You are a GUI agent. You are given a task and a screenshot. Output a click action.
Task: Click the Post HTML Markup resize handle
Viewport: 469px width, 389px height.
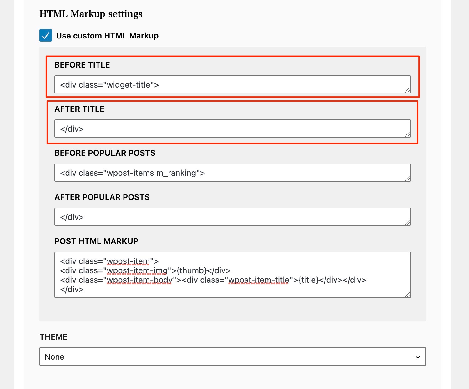tap(407, 295)
